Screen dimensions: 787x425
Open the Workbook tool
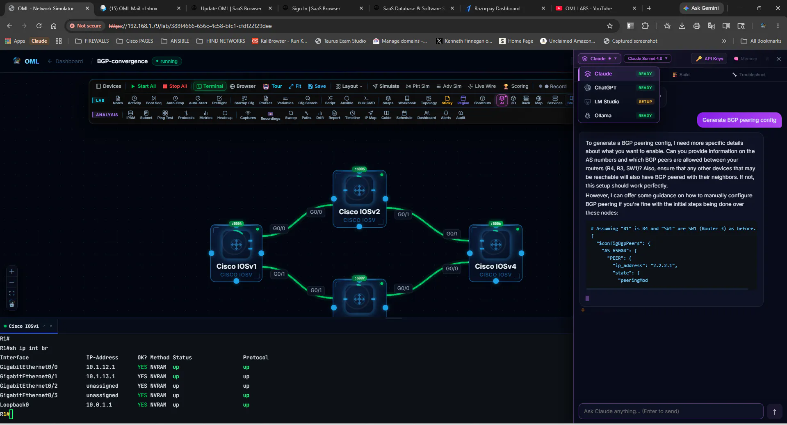point(407,100)
